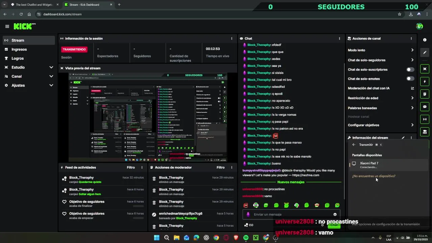
Task: Click the info icon in right sidebar
Action: [425, 40]
